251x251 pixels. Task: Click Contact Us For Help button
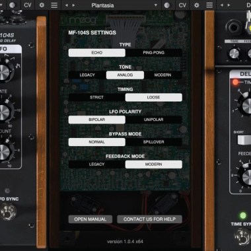pos(149,219)
